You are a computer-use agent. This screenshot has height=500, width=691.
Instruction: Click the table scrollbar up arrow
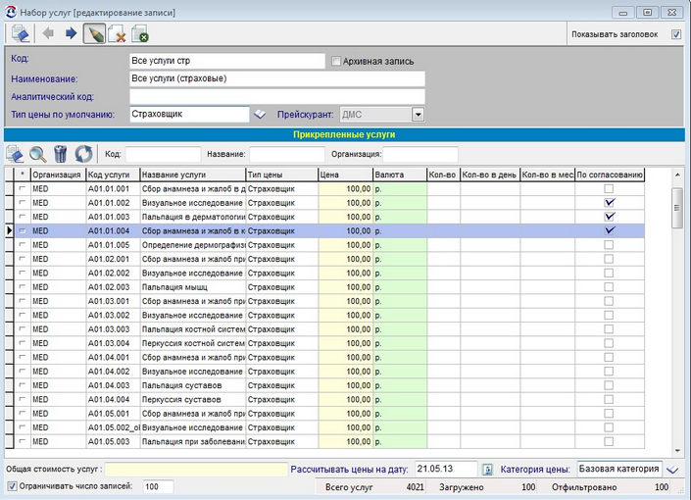pos(677,175)
